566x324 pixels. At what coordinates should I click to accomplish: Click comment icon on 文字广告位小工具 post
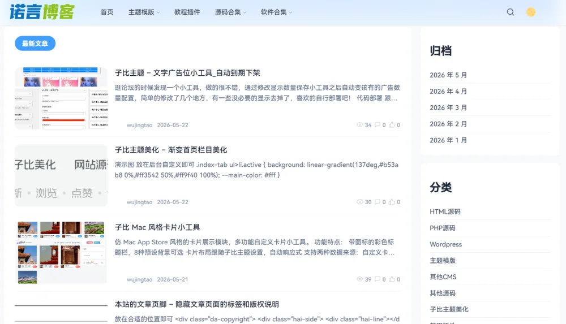[x=377, y=125]
